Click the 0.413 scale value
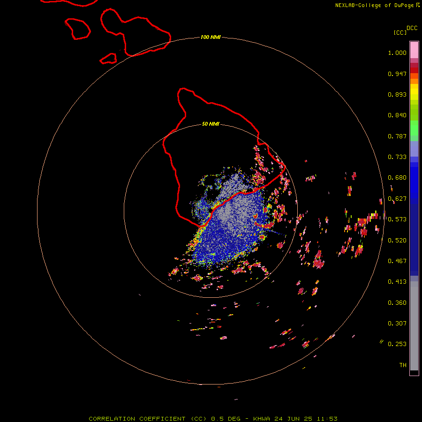This screenshot has width=422, height=422. point(397,282)
